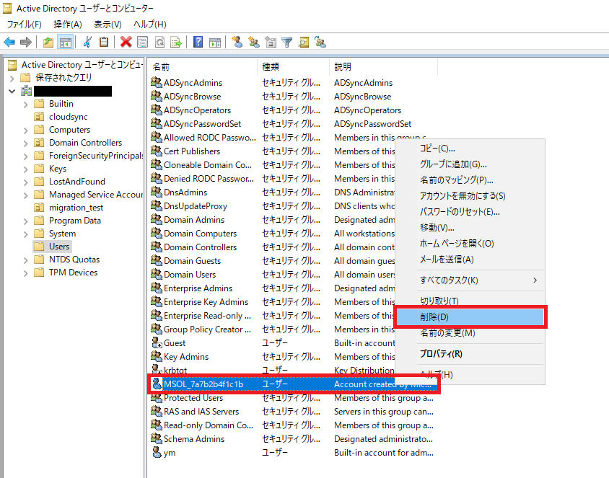
Task: Open Properties via toolbar icon
Action: tap(143, 42)
